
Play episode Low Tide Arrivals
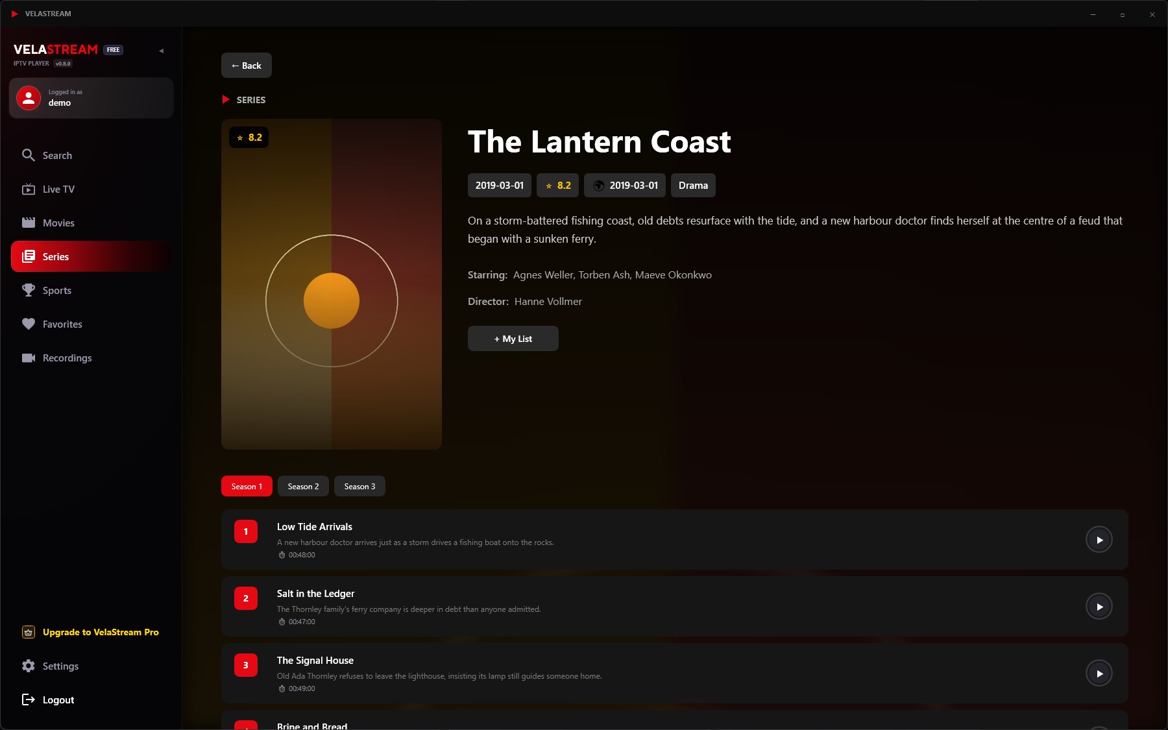pyautogui.click(x=1099, y=540)
